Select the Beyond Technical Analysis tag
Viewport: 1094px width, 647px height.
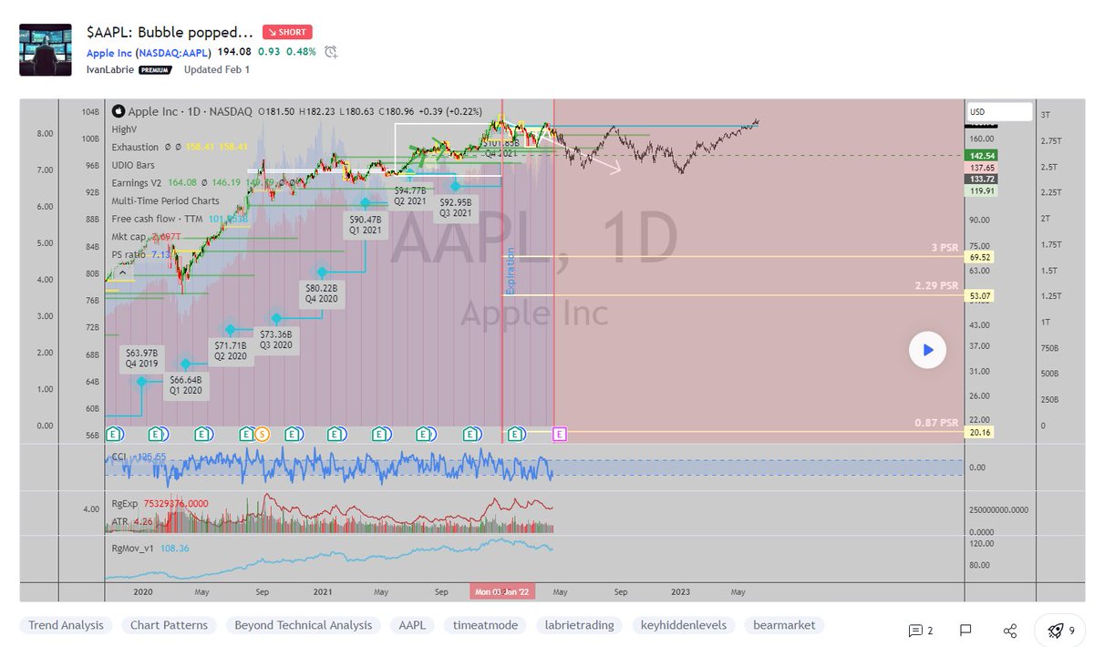point(304,625)
